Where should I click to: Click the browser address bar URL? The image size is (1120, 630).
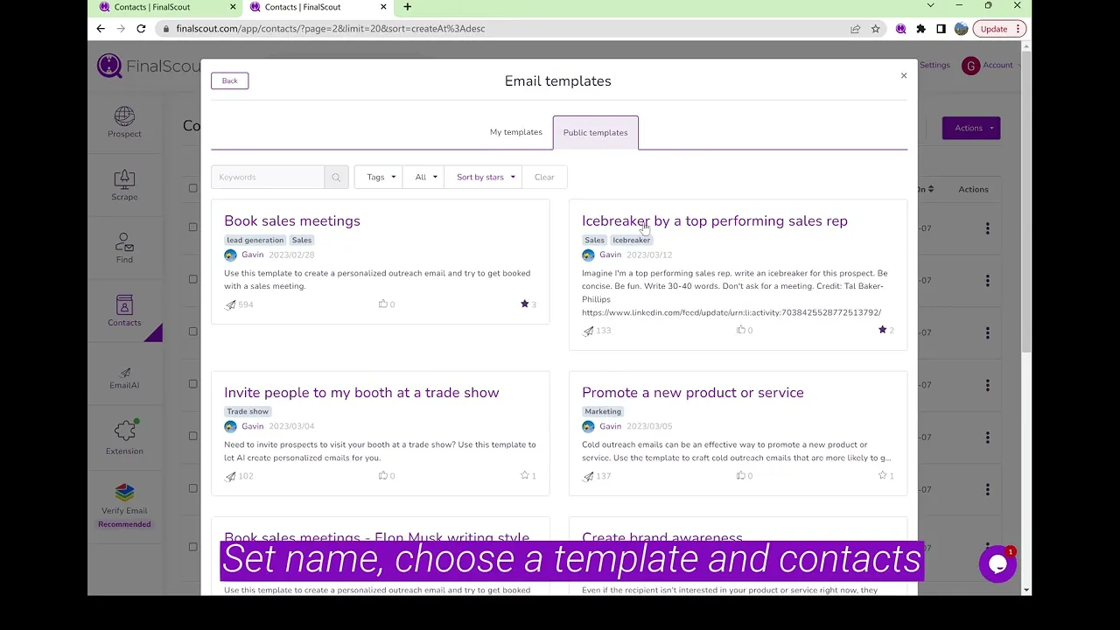pos(330,29)
